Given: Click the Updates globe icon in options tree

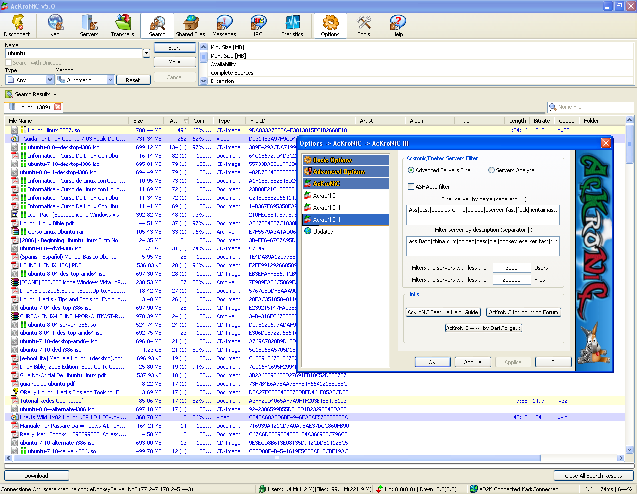Looking at the screenshot, I should pos(308,232).
